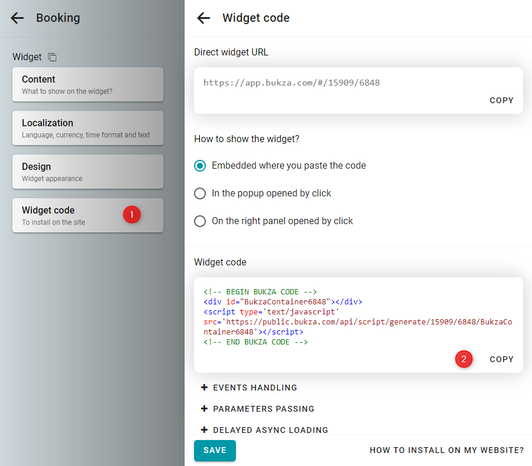
Task: Expand the Events Handling section
Action: tap(255, 388)
